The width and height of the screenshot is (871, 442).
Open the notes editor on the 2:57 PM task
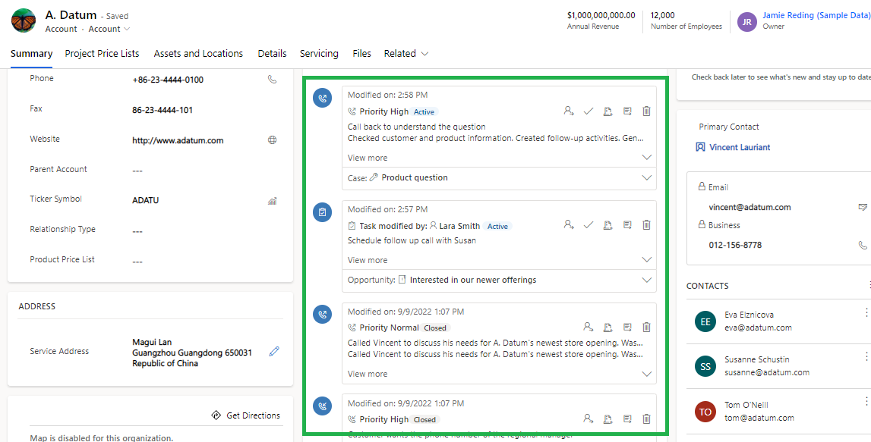point(627,224)
